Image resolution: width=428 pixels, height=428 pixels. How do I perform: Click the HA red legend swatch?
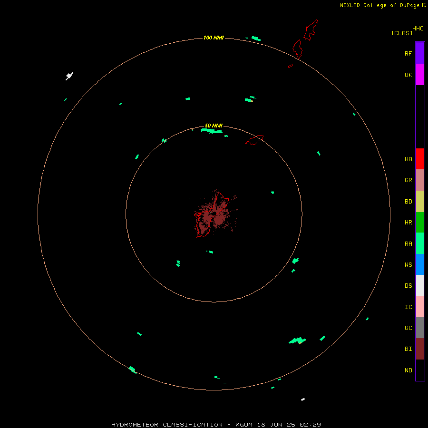click(x=420, y=159)
